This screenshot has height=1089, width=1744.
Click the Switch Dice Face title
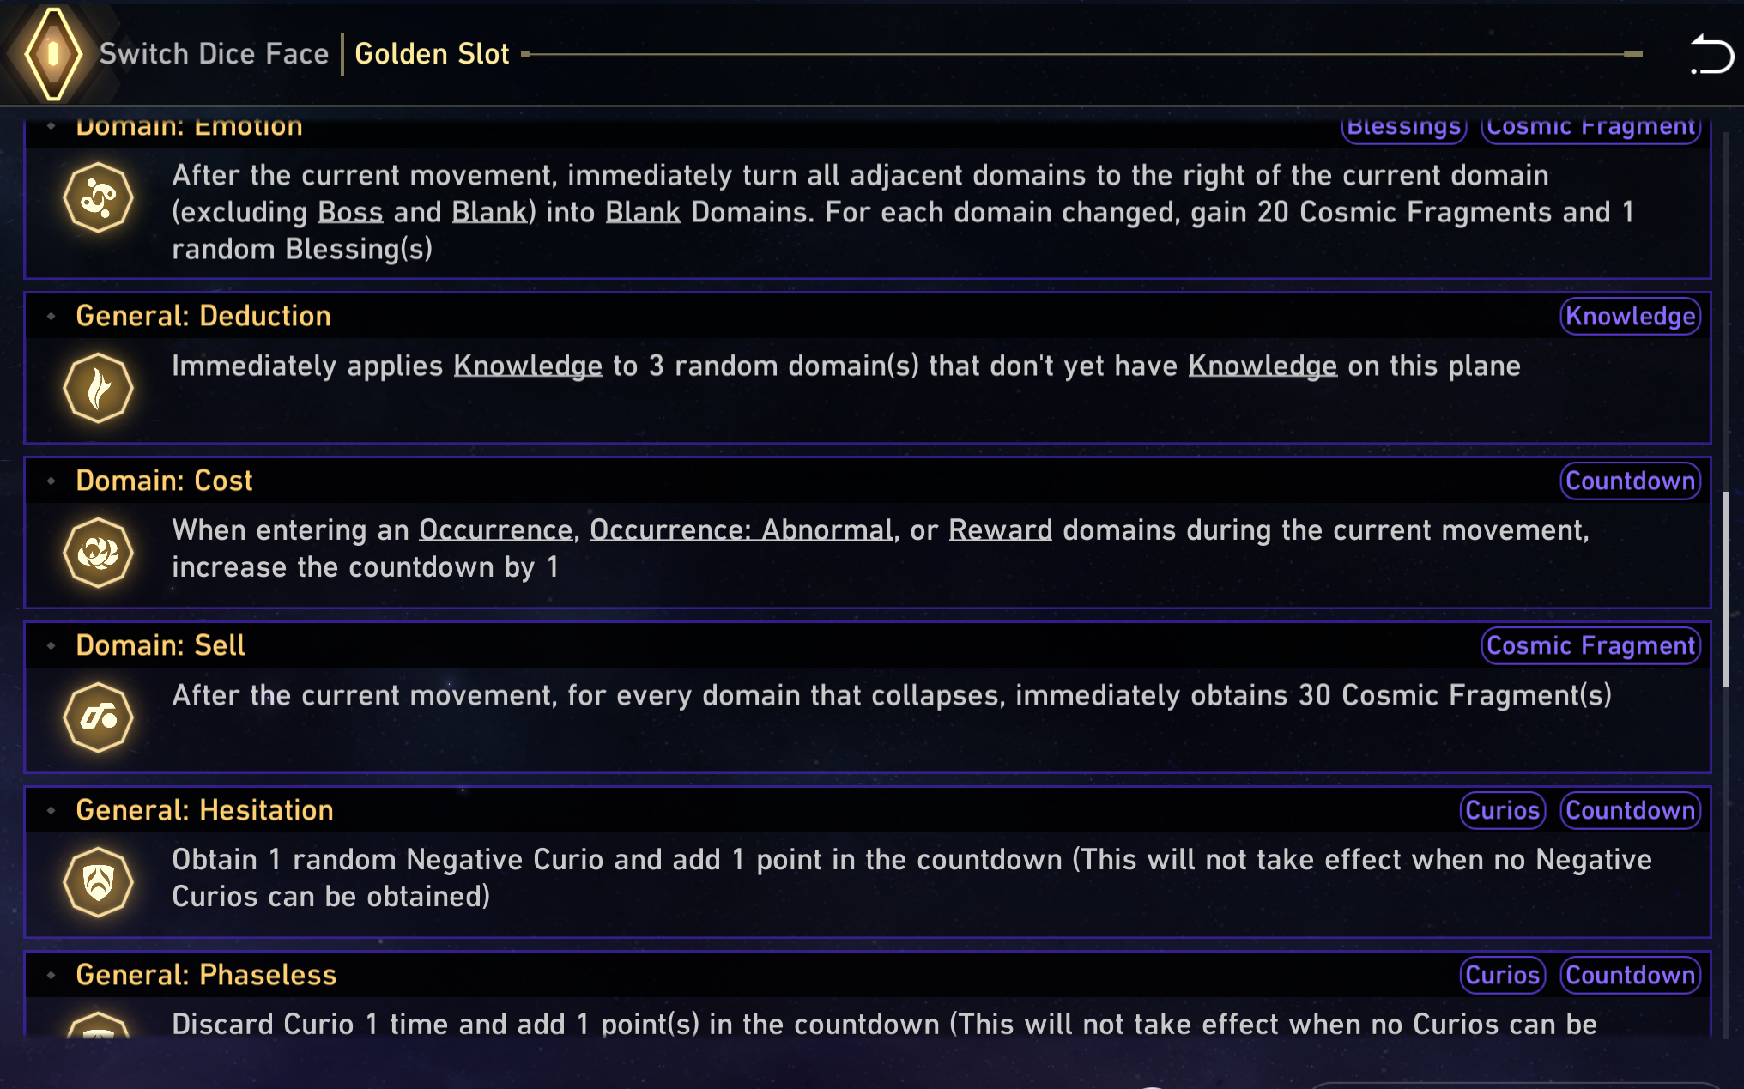point(214,54)
